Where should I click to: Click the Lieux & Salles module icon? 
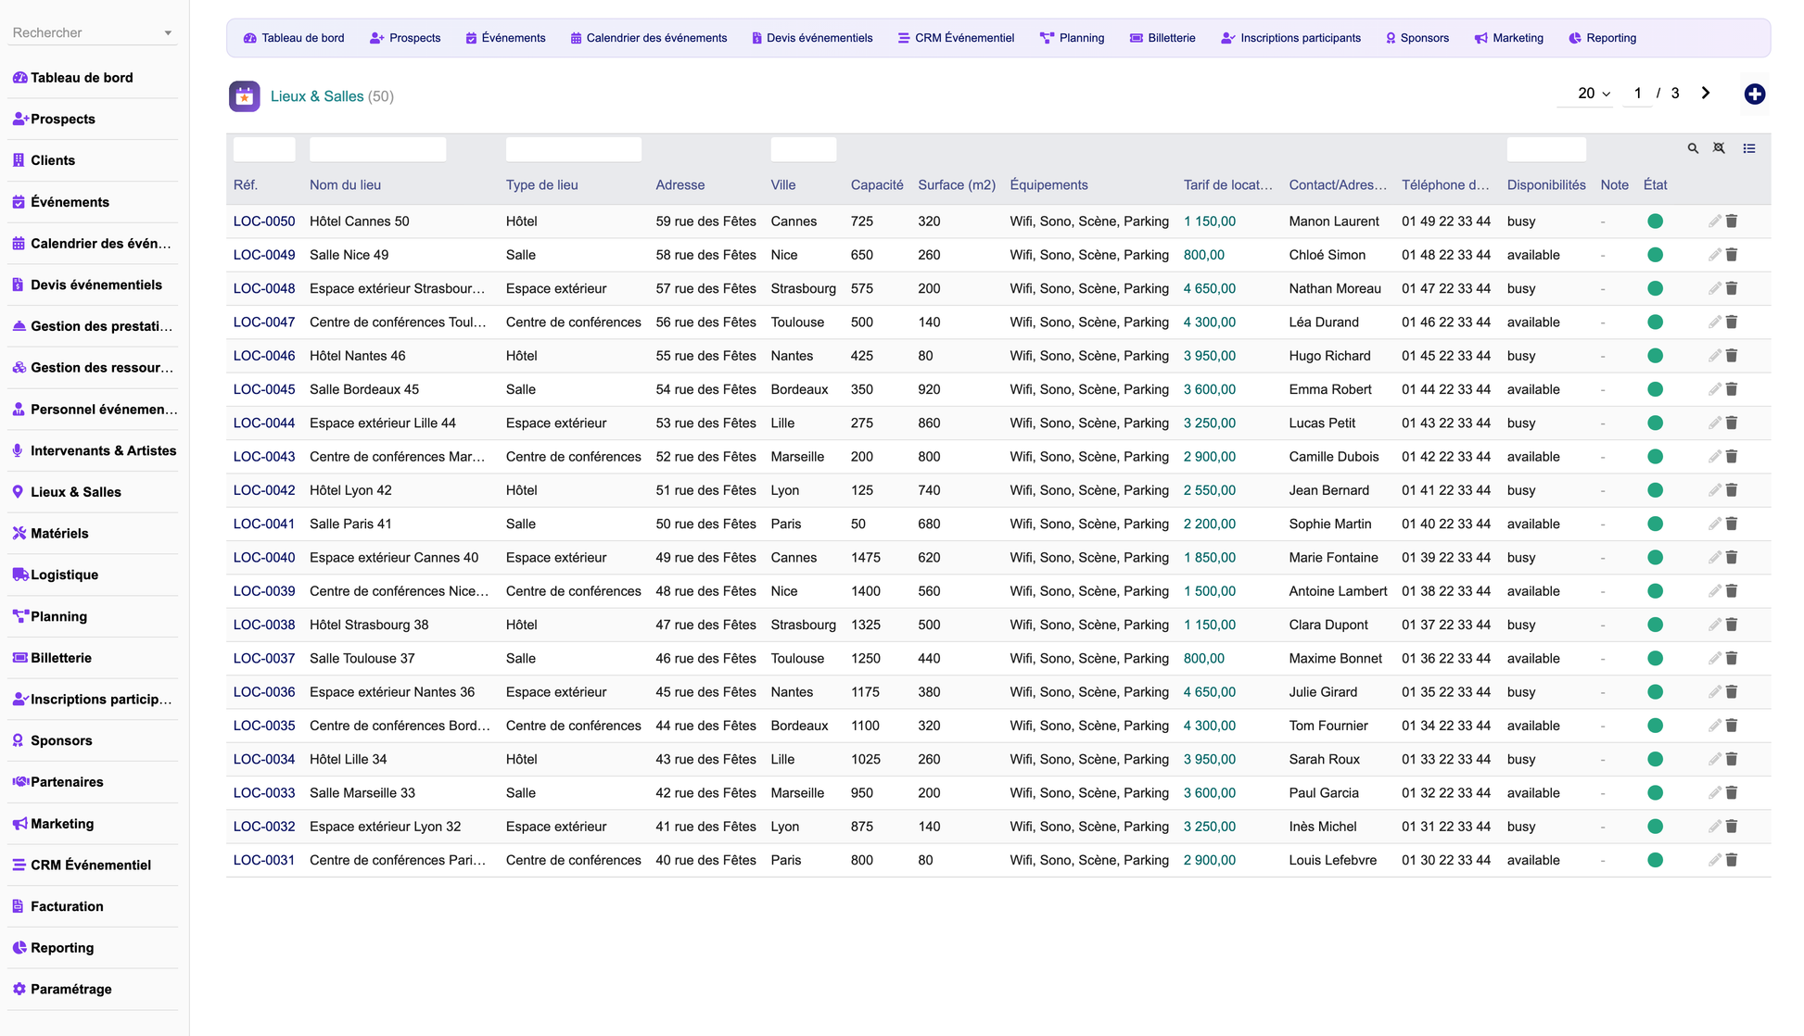245,96
